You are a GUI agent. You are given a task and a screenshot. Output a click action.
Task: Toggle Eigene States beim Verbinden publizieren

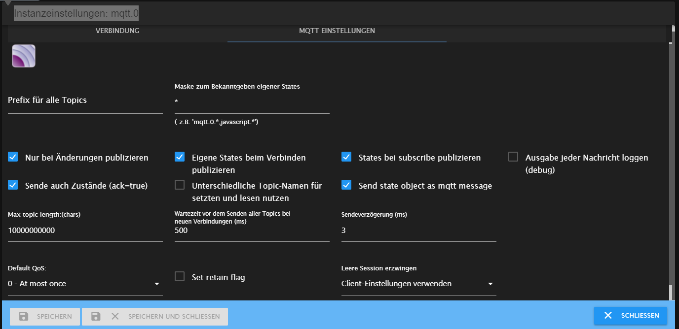(180, 157)
